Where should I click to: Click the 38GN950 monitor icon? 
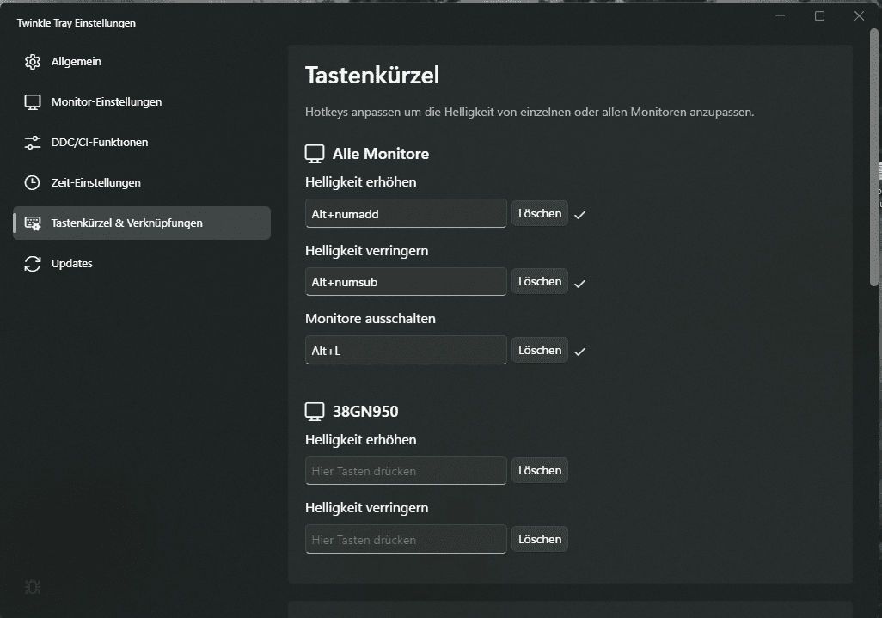315,412
